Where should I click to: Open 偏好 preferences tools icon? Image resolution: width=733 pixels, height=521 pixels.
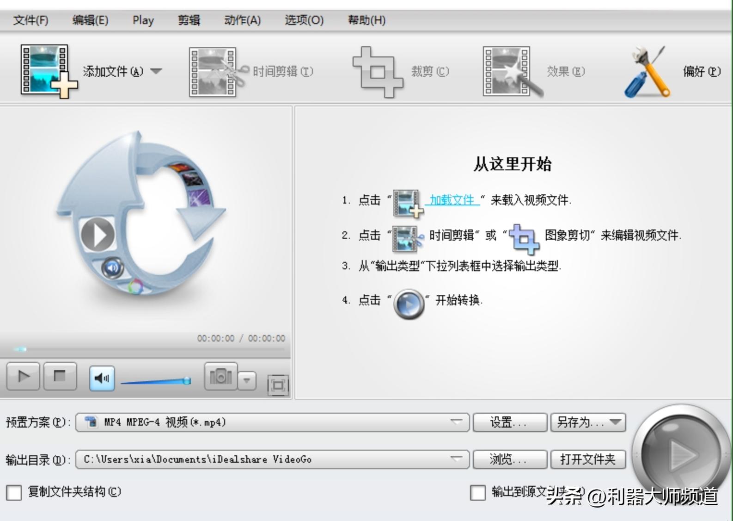(648, 72)
